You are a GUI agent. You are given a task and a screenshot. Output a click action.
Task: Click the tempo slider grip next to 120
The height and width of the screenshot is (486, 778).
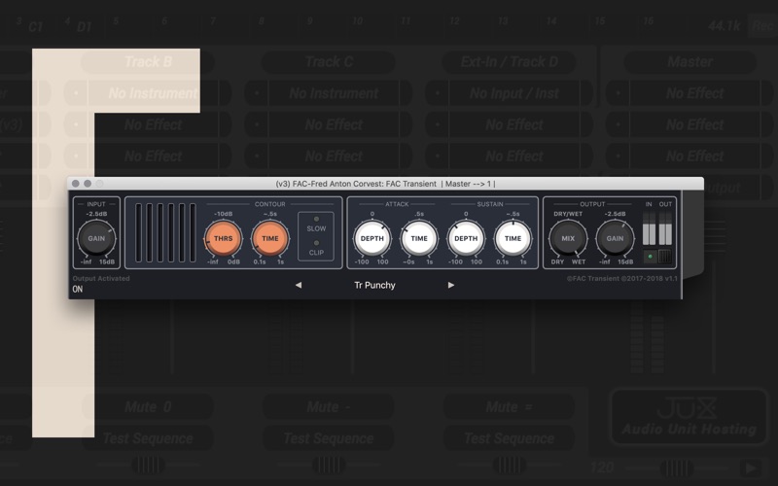pyautogui.click(x=676, y=468)
